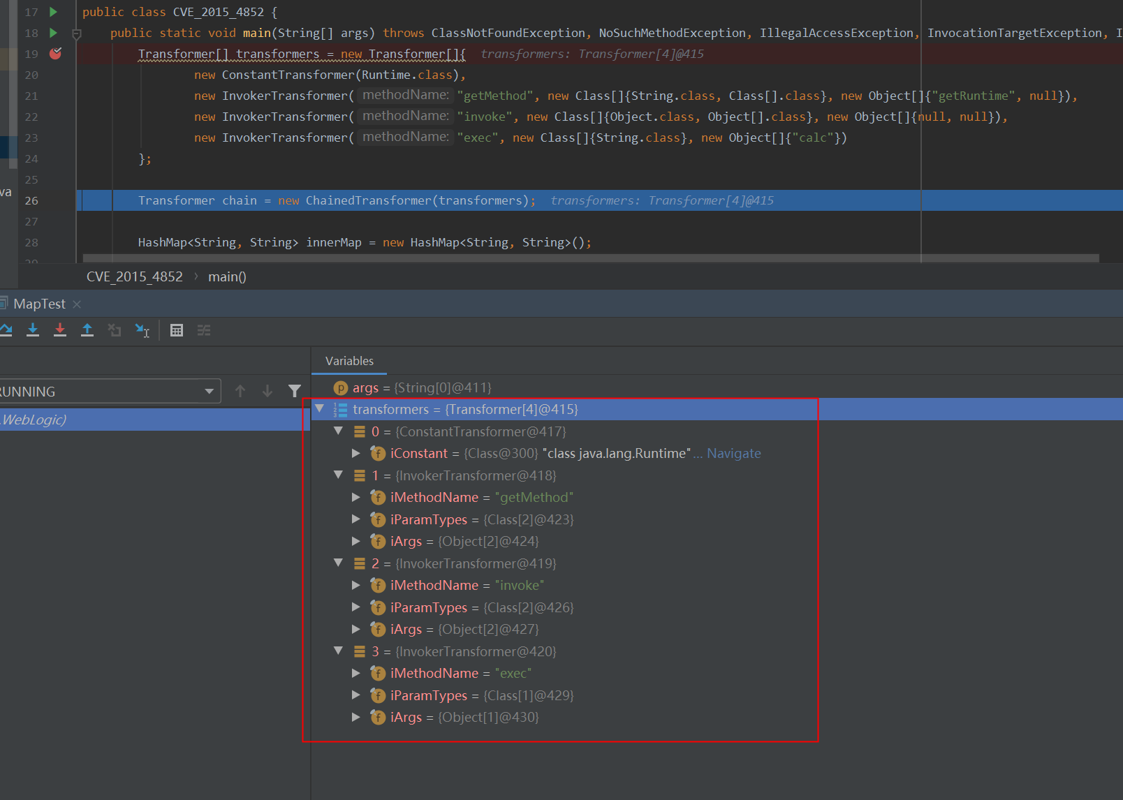Expand iMethodName "invoke" node

click(x=356, y=585)
